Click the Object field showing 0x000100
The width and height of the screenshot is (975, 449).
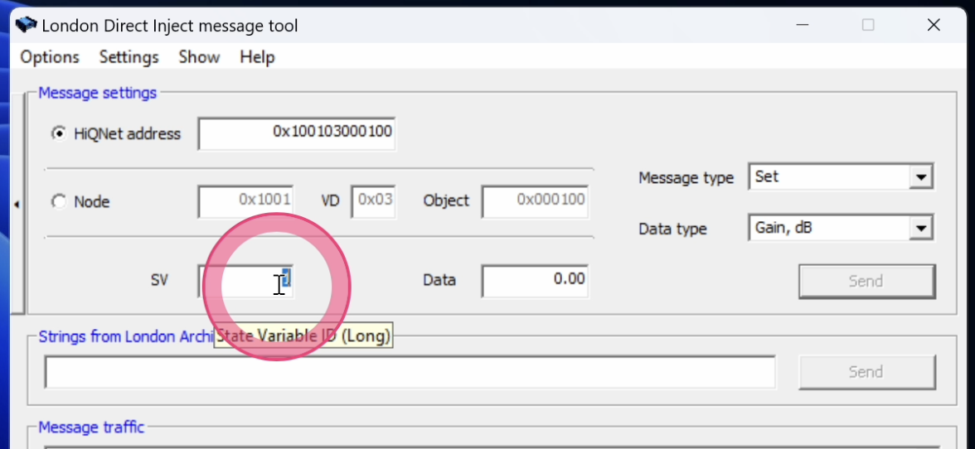coord(535,200)
